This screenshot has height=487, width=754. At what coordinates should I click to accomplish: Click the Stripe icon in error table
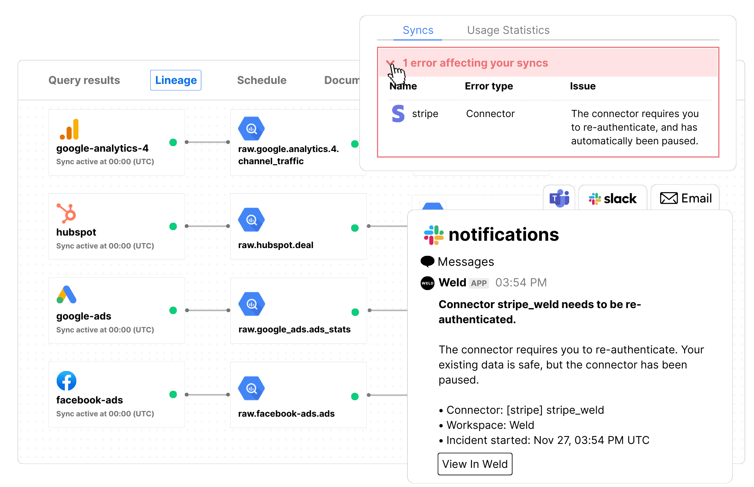coord(398,113)
